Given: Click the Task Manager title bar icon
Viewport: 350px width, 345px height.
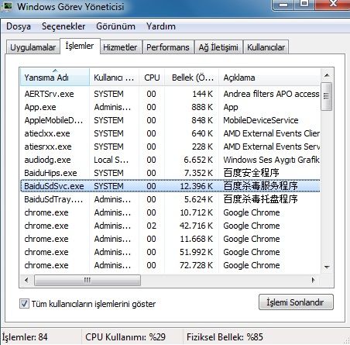Looking at the screenshot, I should pos(7,6).
